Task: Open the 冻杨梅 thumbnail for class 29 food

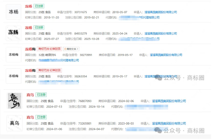Action: point(14,76)
